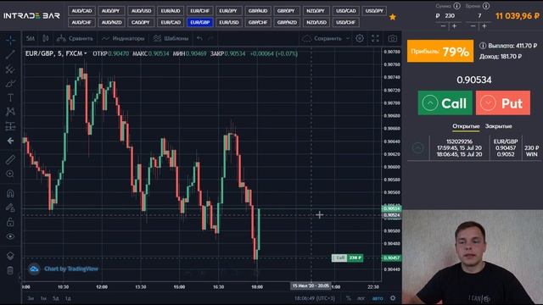Open the Шаблоны templates menu
The image size is (543, 305).
tap(171, 38)
